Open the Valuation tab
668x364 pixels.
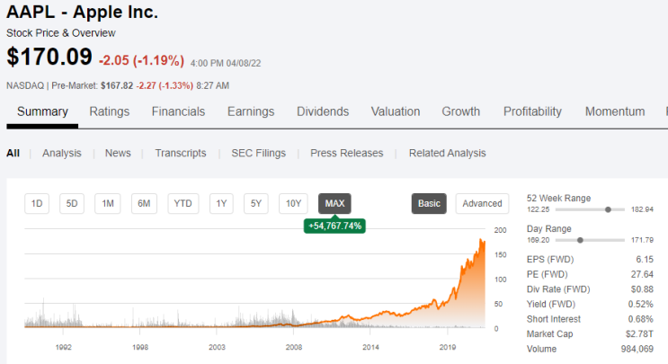[396, 111]
